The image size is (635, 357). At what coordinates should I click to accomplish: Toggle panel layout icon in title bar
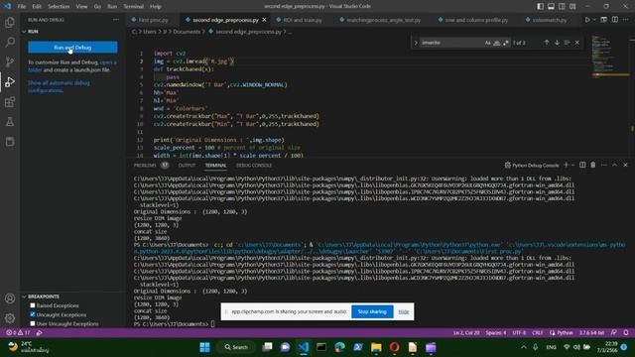[x=552, y=7]
